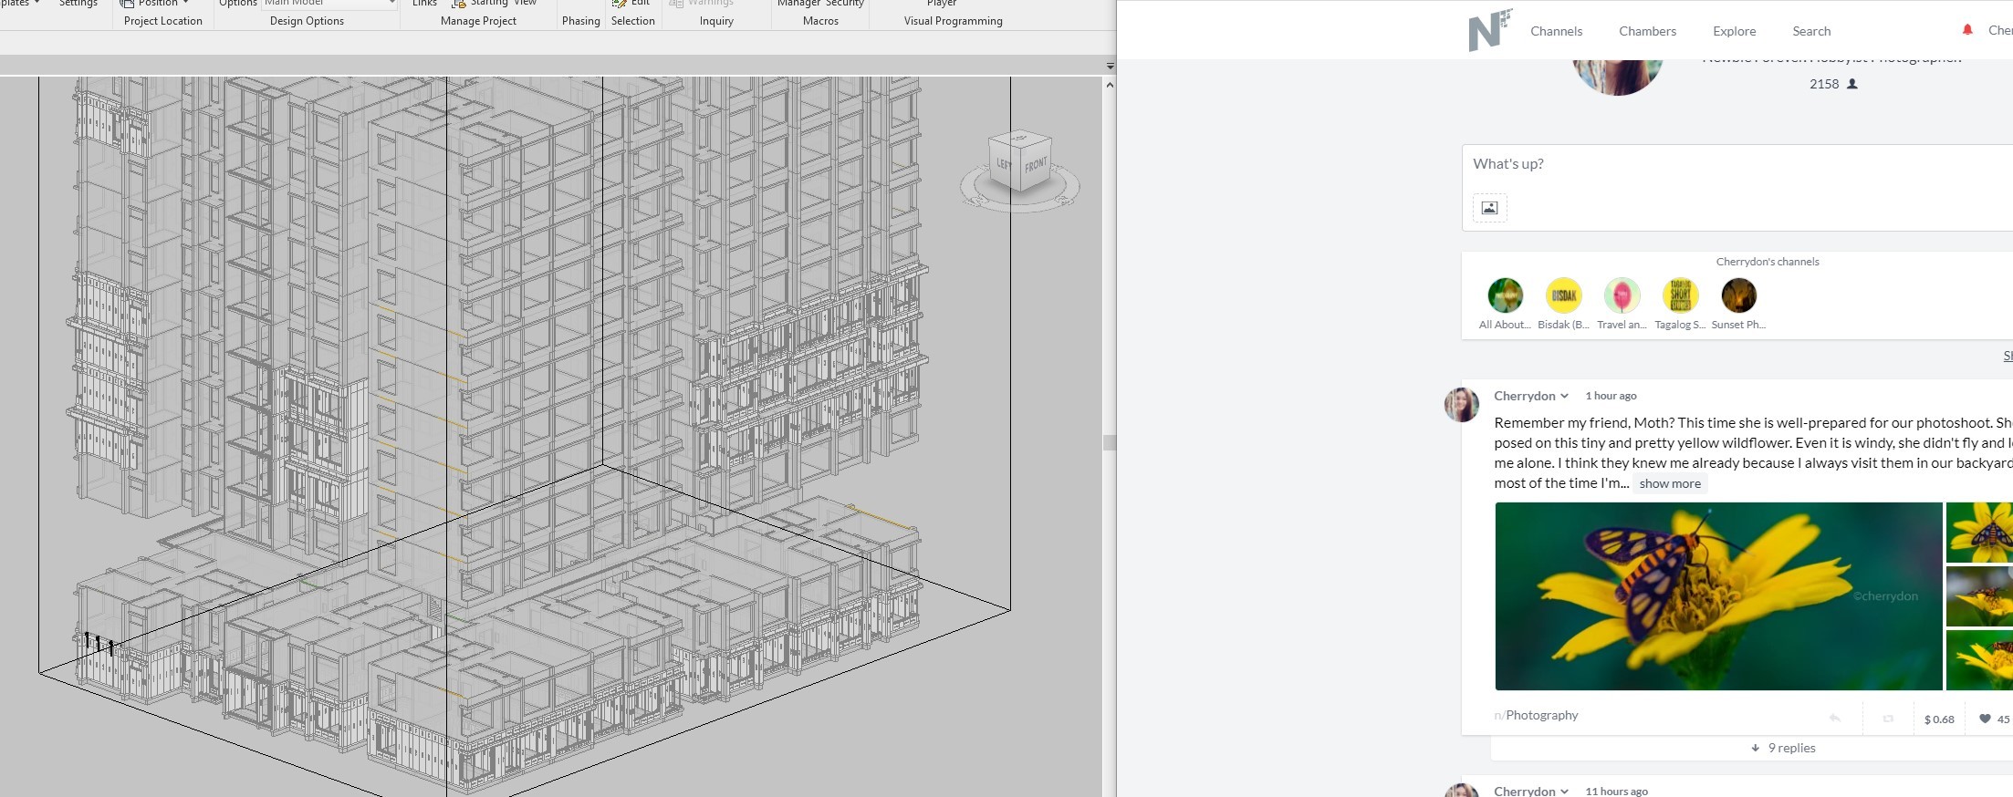Click the viewport vertical scrollbar thumb
The height and width of the screenshot is (797, 2013).
pos(1110,442)
